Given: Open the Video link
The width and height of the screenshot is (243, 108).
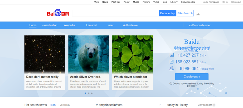Looking at the screenshot, I should point(156,2).
